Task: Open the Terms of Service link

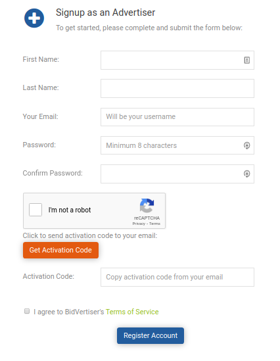Action: (132, 312)
